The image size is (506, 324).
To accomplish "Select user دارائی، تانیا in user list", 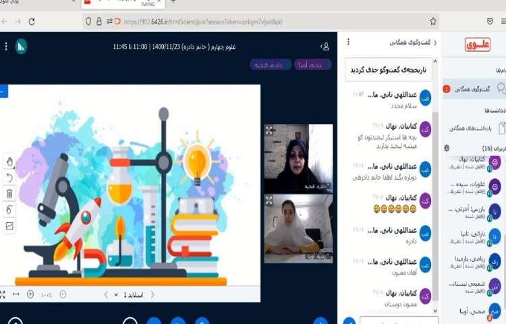I will [475, 237].
